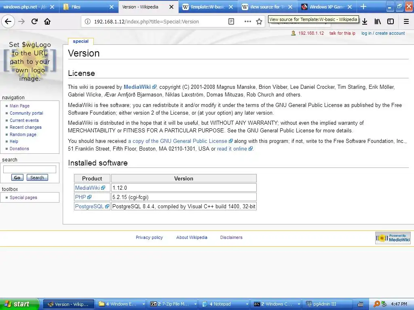Open a new browser tab
Viewport: 414px width, 310px height.
pyautogui.click(x=363, y=6)
